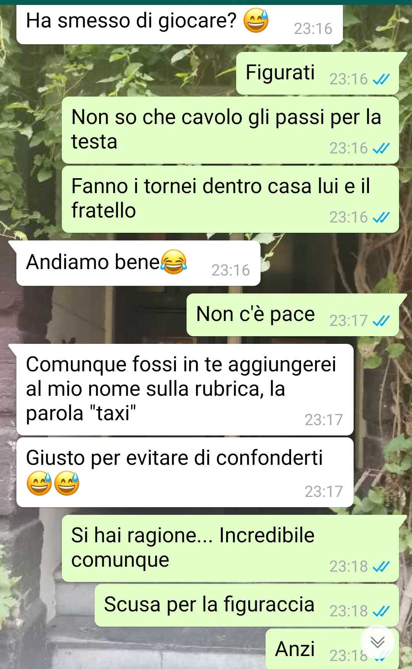This screenshot has height=669, width=412.
Task: Tap the first sweat-smile emoji under 'confonderti'
Action: pyautogui.click(x=39, y=483)
